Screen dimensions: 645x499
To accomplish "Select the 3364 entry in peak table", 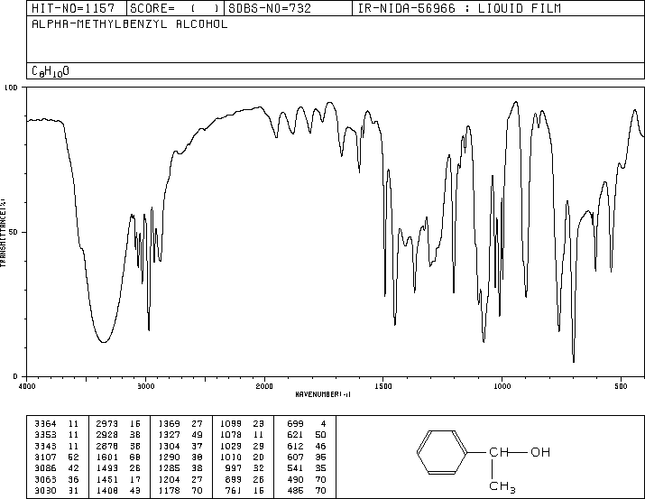I will coord(44,422).
